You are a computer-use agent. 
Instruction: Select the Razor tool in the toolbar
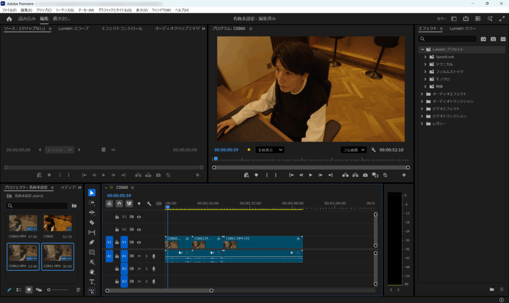click(92, 222)
